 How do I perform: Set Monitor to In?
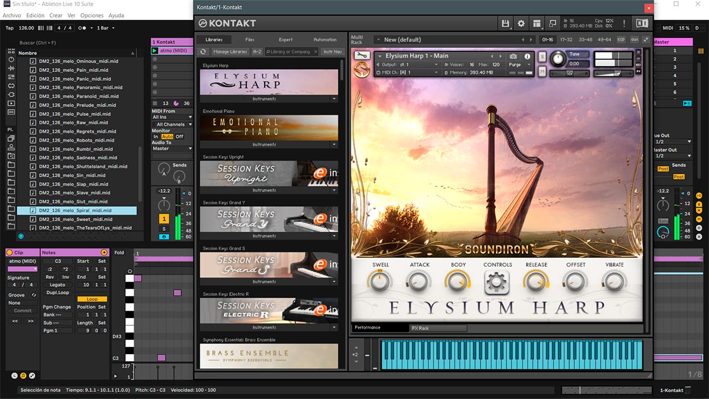pyautogui.click(x=156, y=137)
